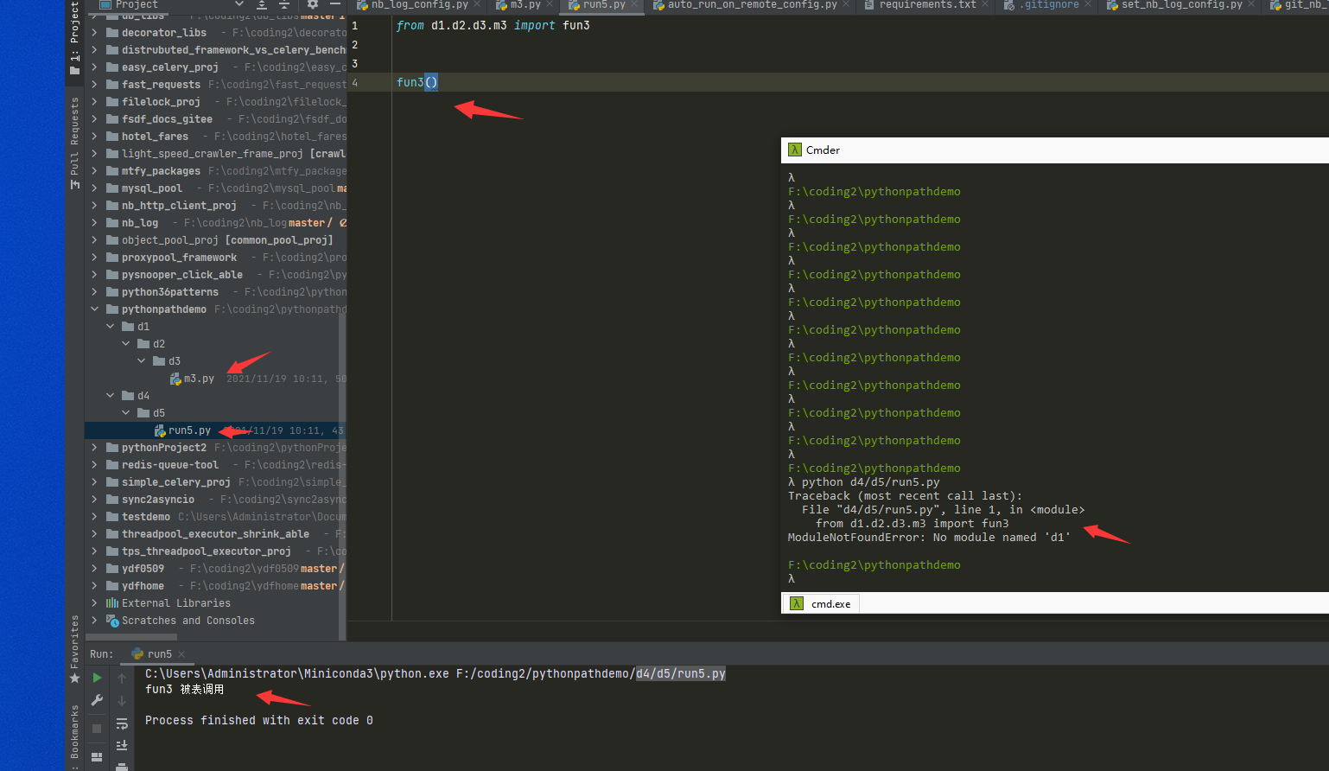This screenshot has height=771, width=1329.
Task: Open the Favorites side tab
Action: click(74, 649)
